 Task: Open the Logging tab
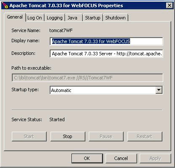point(55,18)
